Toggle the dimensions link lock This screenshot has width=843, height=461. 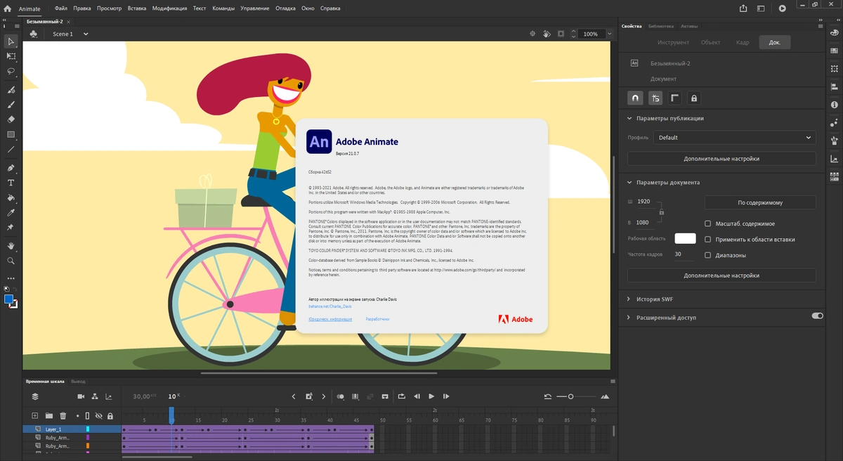click(661, 212)
